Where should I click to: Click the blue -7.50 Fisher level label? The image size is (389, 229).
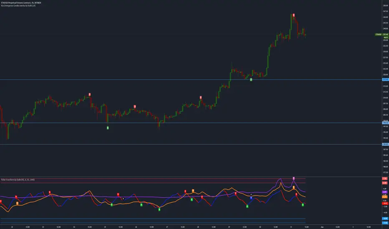point(385,223)
